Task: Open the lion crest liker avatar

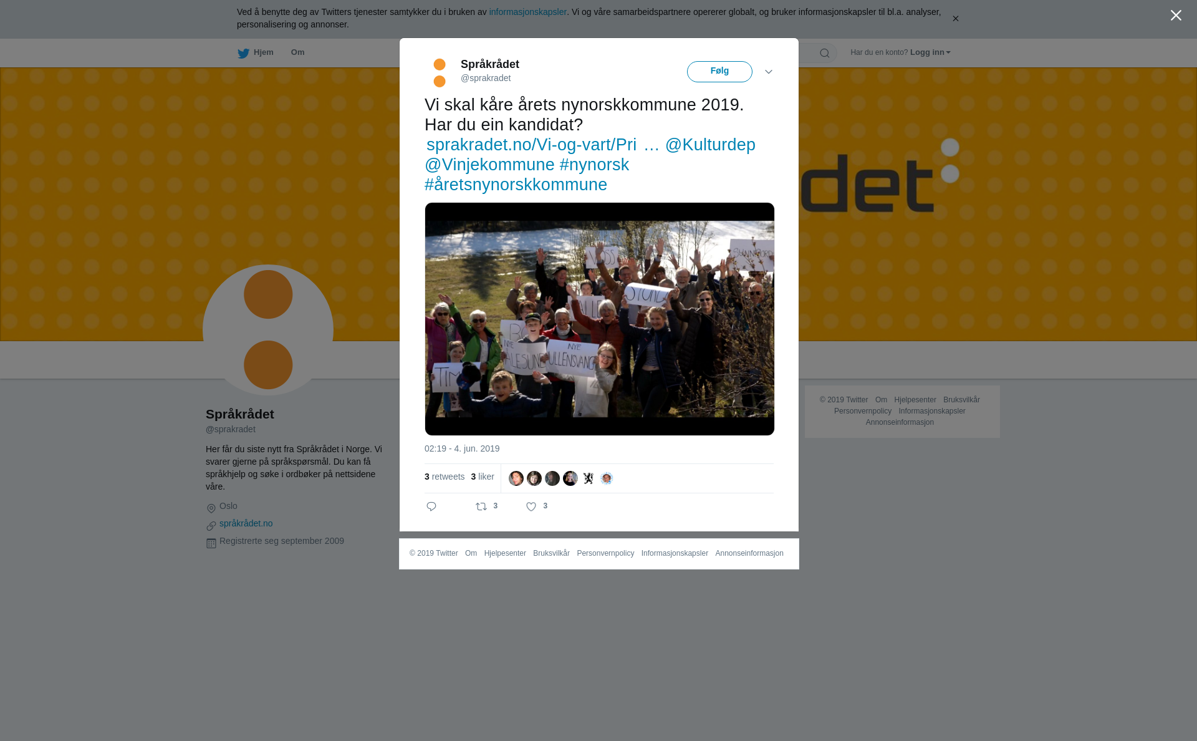Action: point(589,478)
